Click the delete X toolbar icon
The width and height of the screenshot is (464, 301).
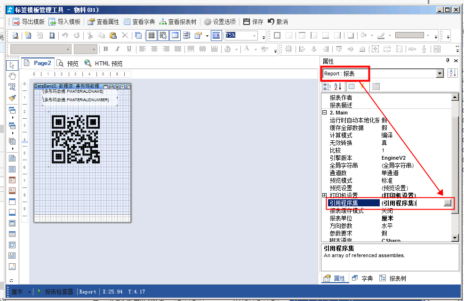tap(125, 36)
